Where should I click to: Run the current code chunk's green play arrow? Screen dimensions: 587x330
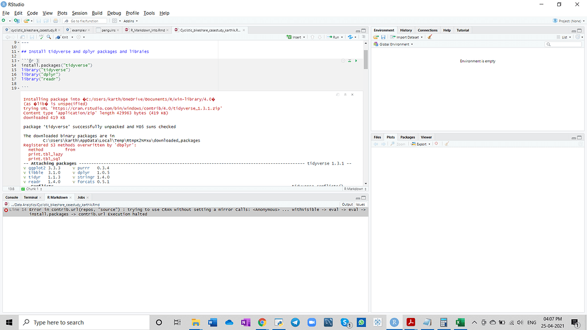[356, 60]
